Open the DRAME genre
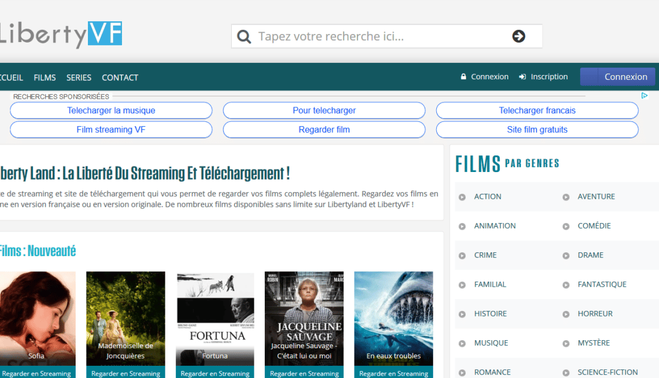659x378 pixels. 591,255
